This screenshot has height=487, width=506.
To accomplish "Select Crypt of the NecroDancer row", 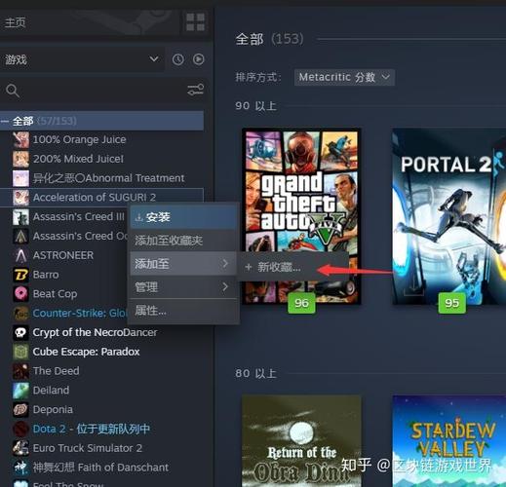I will (101, 332).
